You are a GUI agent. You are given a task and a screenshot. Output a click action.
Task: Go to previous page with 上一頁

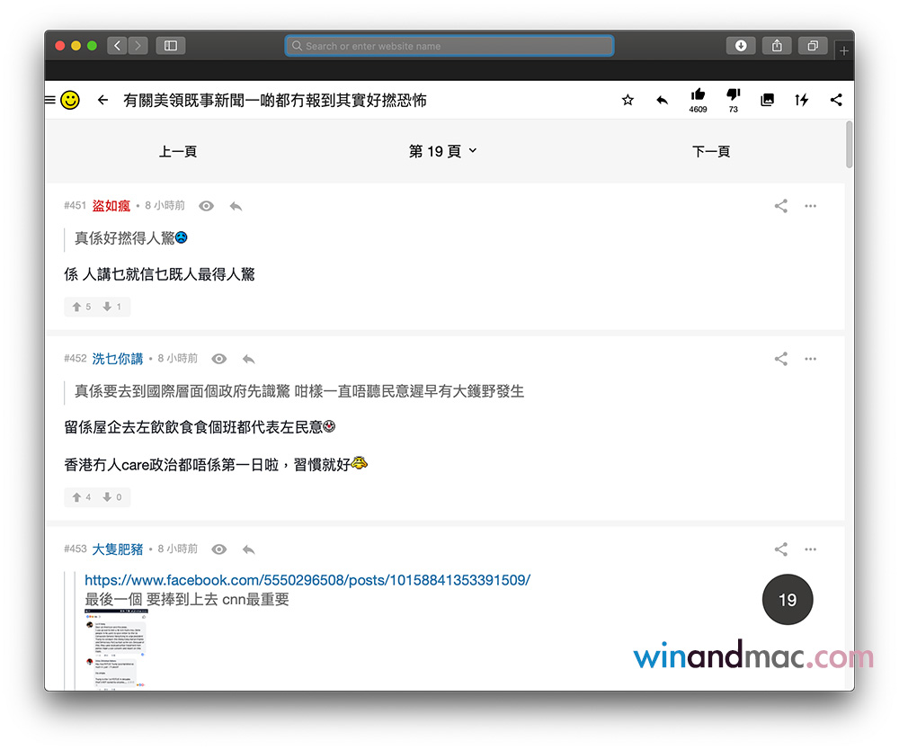[178, 152]
